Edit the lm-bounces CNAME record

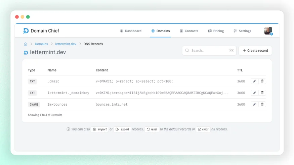click(x=254, y=104)
